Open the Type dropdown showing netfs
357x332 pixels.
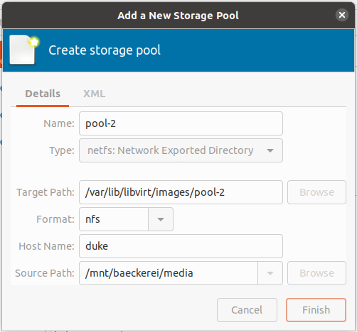[181, 150]
